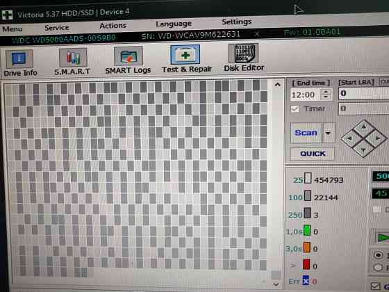Toggle the Err marker checkbox
Screen dimensions: 389x292
coord(306,281)
